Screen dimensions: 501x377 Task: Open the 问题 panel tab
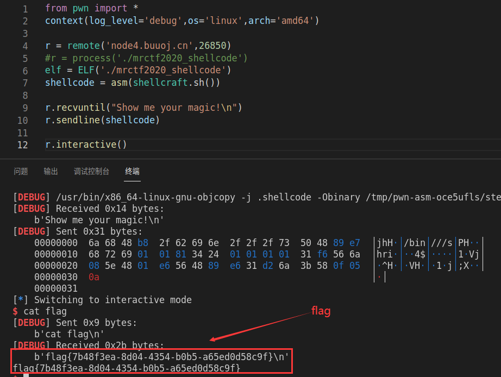click(x=21, y=172)
